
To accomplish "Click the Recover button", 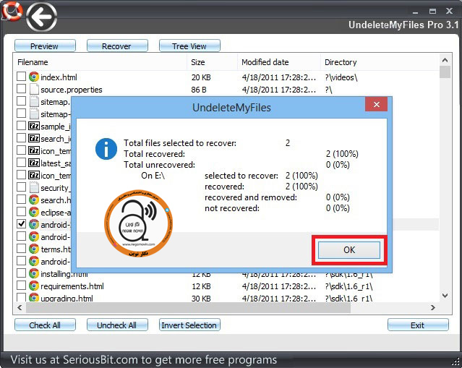I will pos(117,46).
